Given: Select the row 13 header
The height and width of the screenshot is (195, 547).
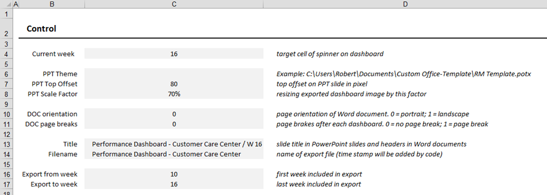Looking at the screenshot, I should click(6, 144).
